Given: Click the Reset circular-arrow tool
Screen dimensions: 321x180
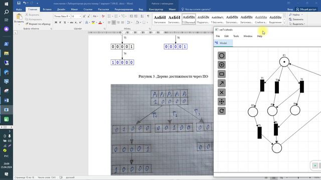Looking at the screenshot, I should pos(222,111).
